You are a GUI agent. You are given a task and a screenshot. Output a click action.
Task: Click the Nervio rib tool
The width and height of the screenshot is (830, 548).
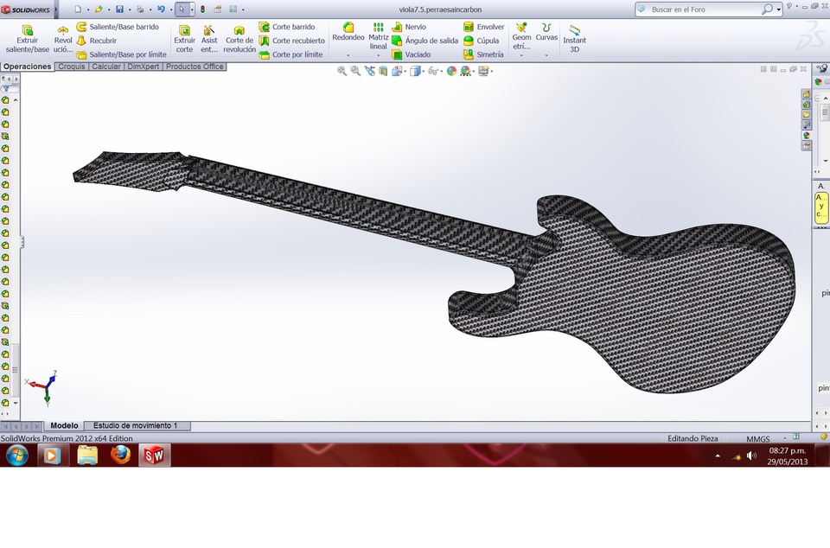pos(409,27)
